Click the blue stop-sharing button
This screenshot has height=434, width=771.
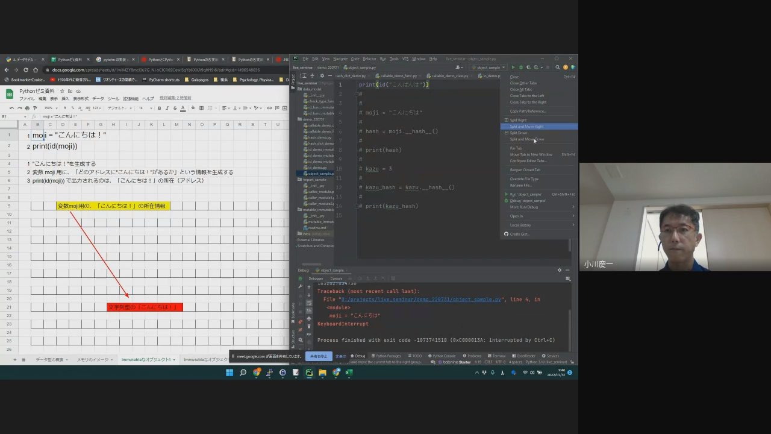(x=319, y=356)
